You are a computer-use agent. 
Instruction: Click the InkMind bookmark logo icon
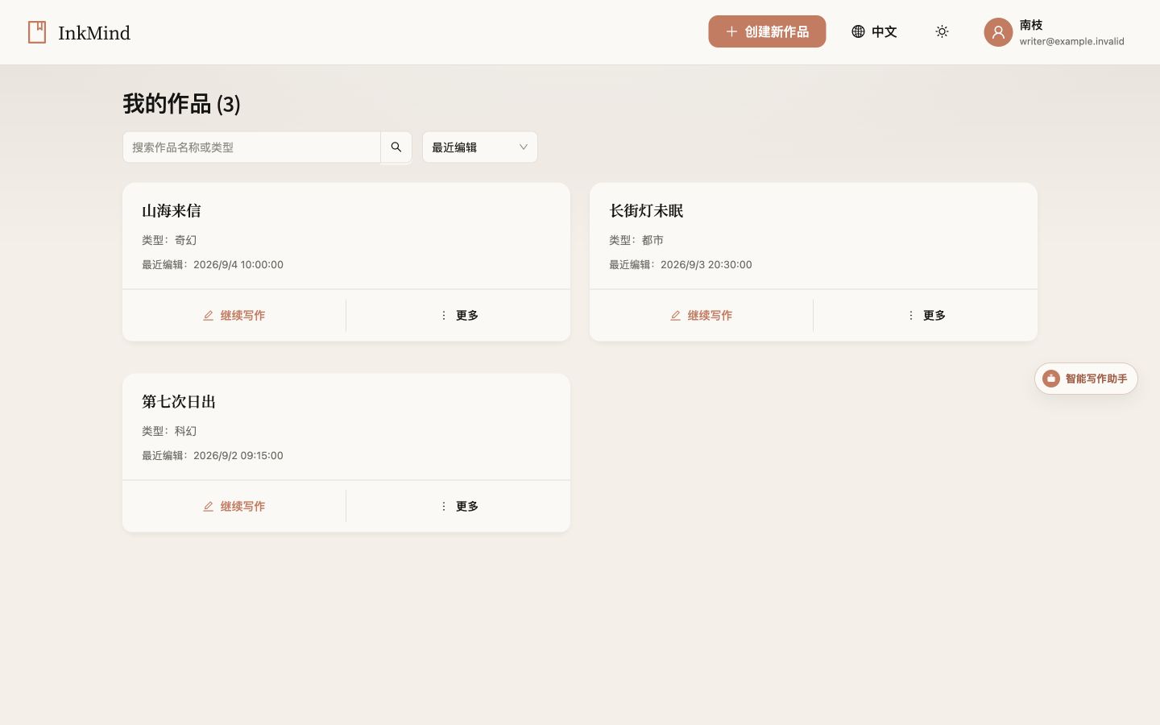[37, 32]
